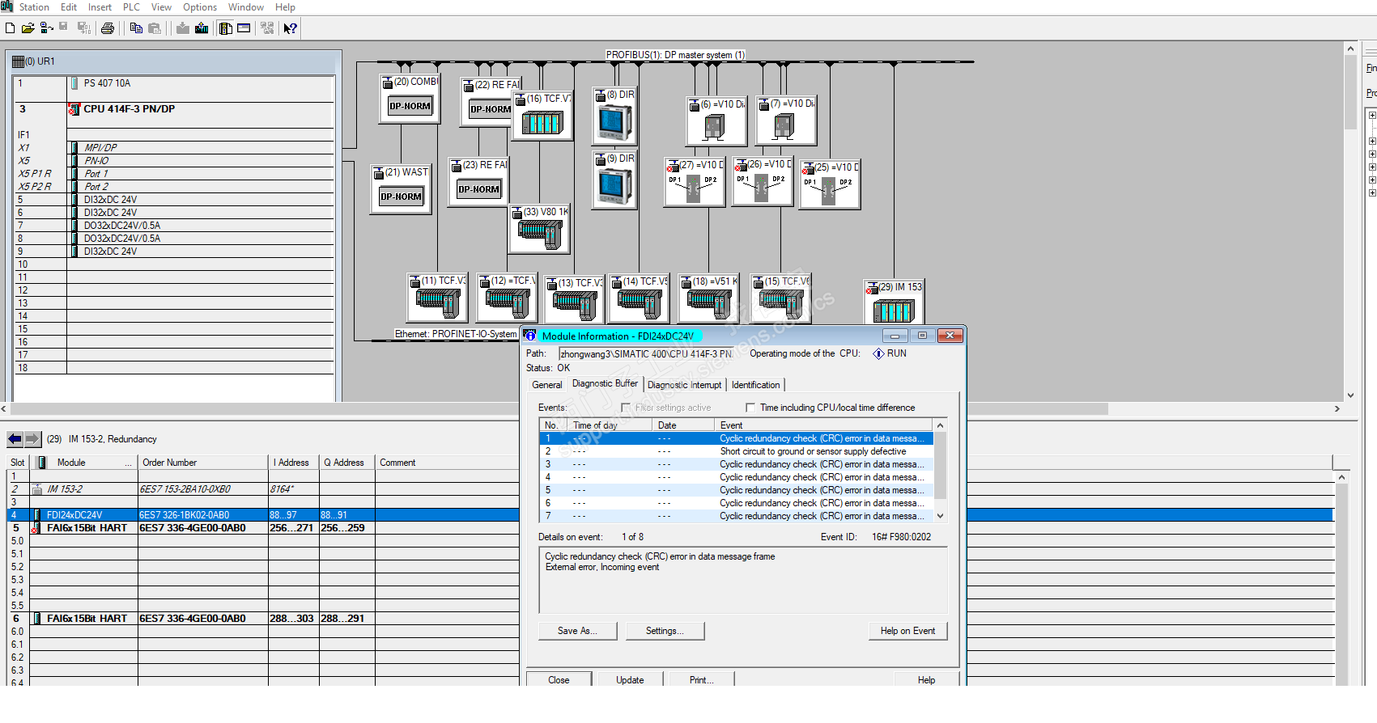
Task: Select the (13) TCF.V station icon
Action: coord(575,300)
